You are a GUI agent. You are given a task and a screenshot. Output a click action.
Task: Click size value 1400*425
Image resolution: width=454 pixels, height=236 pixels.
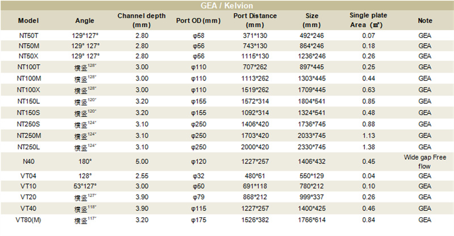312,208
